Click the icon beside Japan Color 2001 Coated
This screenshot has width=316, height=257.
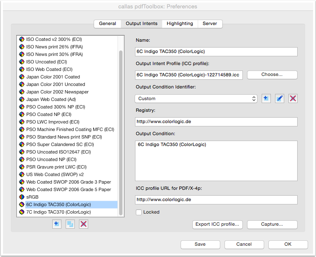[22, 77]
